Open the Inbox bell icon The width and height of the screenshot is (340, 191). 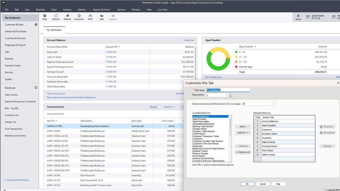298,16
